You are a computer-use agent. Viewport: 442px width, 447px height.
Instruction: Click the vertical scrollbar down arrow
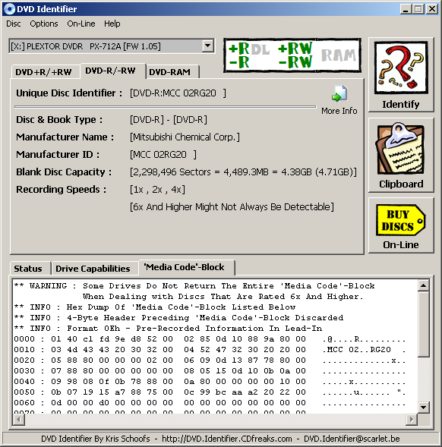tap(424, 407)
